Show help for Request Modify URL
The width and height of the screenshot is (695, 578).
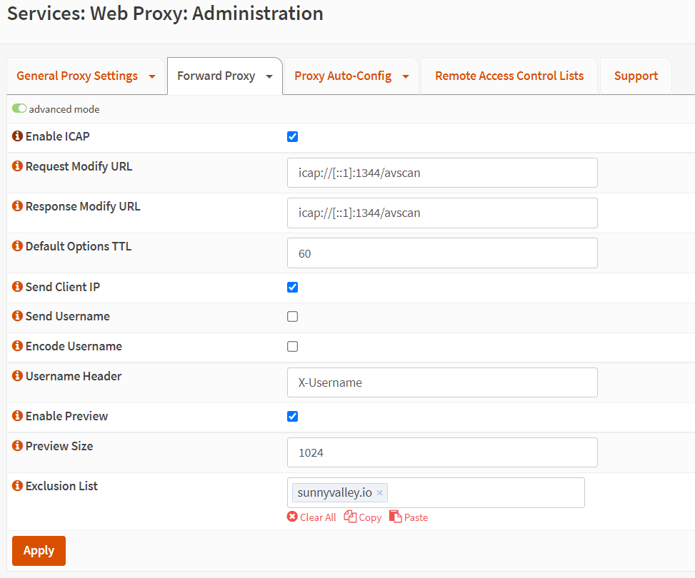(18, 167)
